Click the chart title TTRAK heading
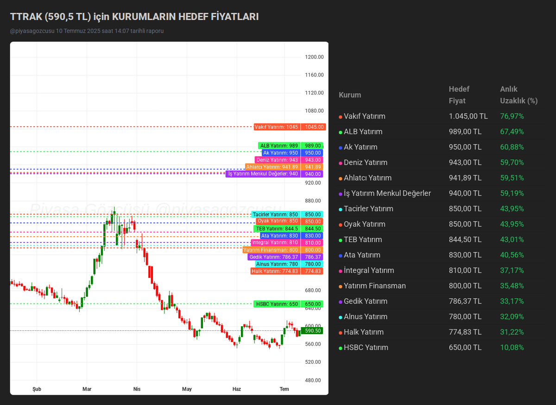Viewport: 556px width, 405px height. [x=134, y=17]
